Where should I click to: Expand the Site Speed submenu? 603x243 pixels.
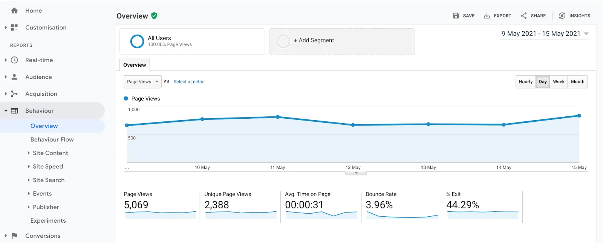click(29, 167)
